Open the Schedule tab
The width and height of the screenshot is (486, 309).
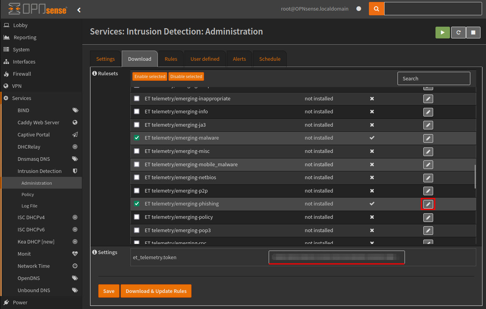tap(270, 59)
